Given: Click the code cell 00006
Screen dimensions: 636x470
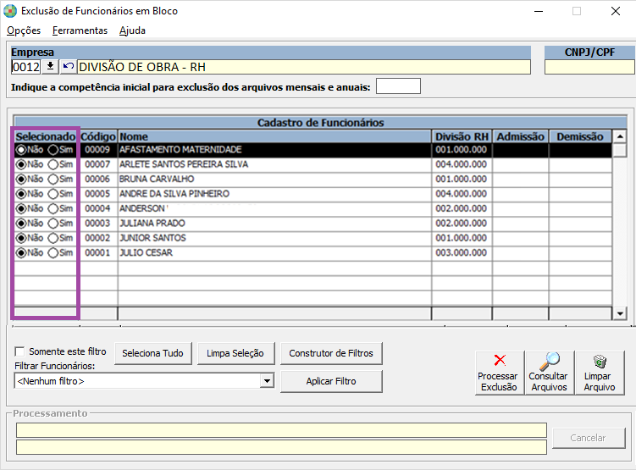Looking at the screenshot, I should pyautogui.click(x=97, y=179).
